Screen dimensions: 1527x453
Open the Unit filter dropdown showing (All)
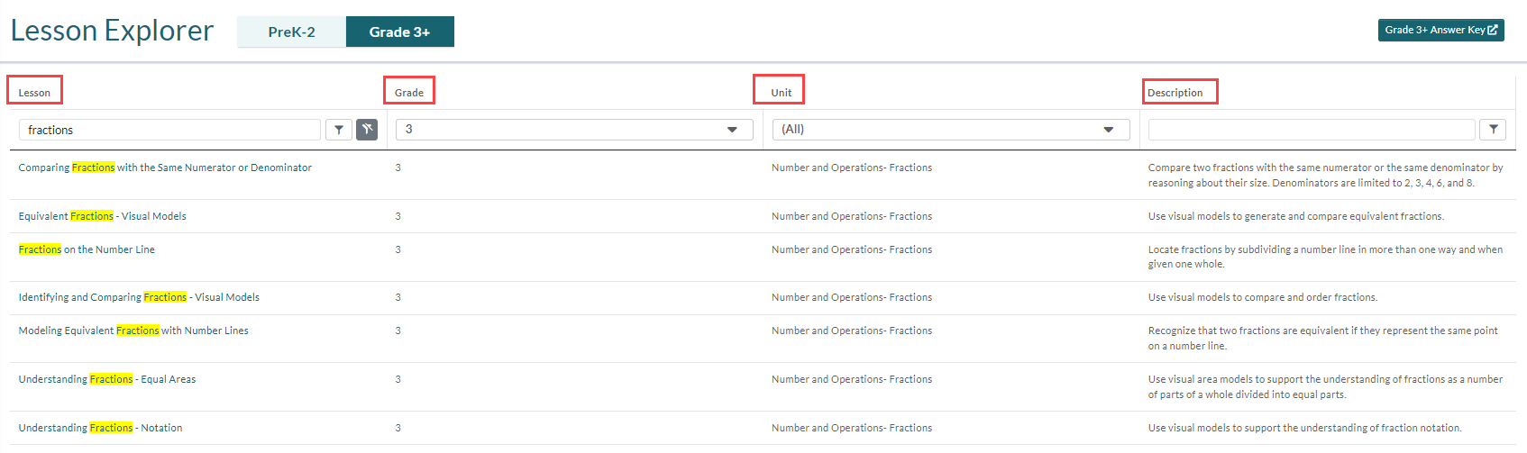point(951,130)
